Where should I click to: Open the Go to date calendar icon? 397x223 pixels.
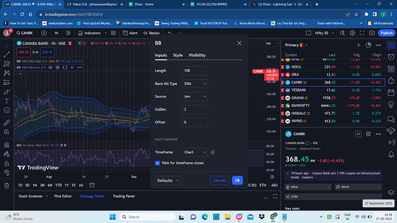point(91,185)
